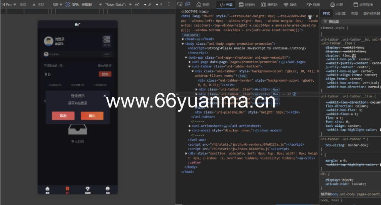
Task: Select the ::after pseudo-element line
Action: (194, 163)
